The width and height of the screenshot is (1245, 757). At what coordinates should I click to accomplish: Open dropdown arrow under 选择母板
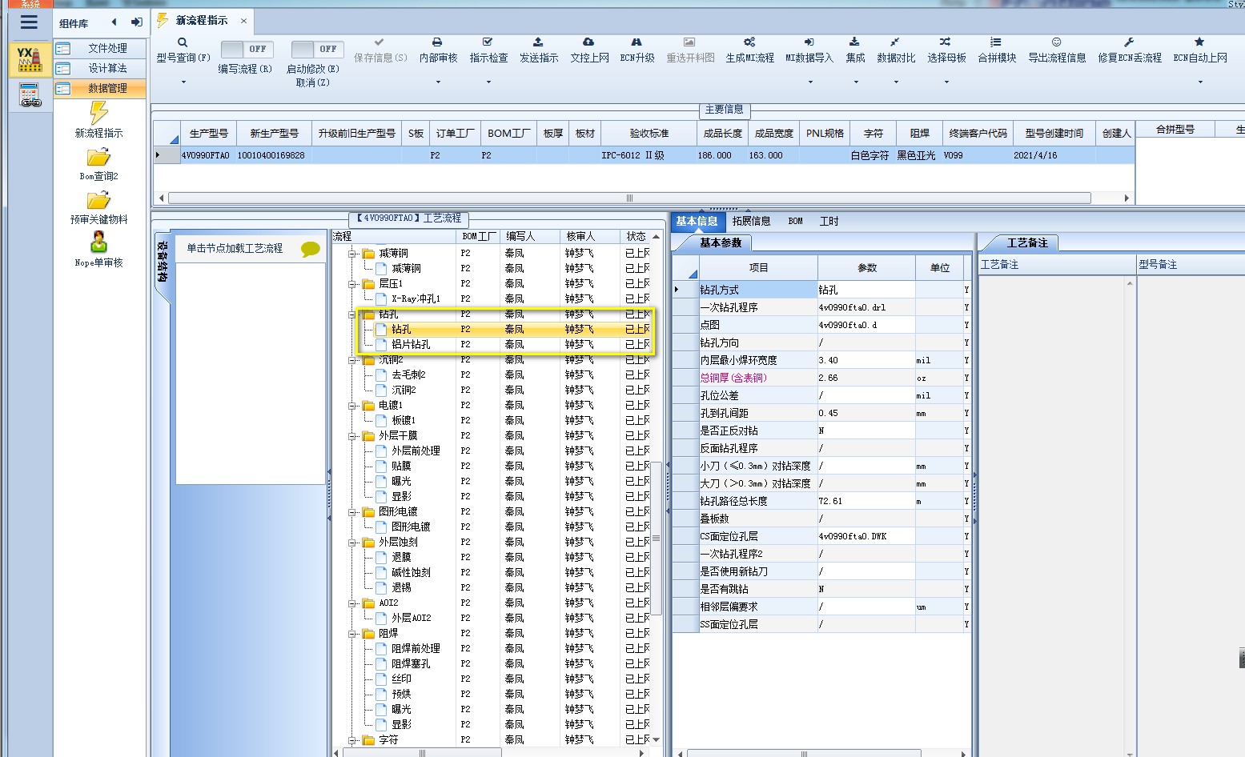pyautogui.click(x=945, y=82)
